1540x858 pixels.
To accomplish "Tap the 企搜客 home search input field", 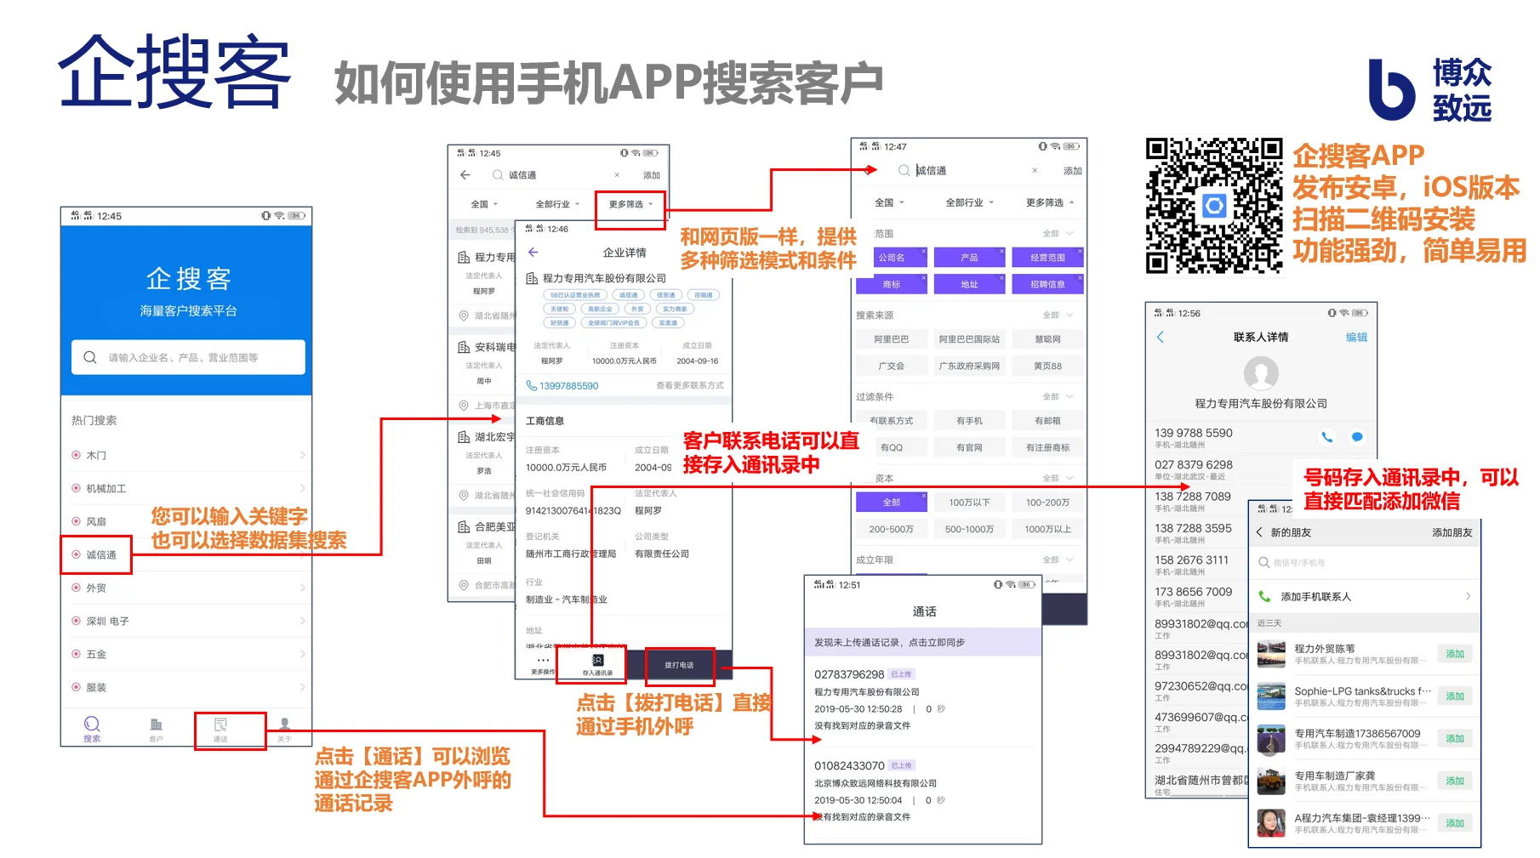I will 188,357.
